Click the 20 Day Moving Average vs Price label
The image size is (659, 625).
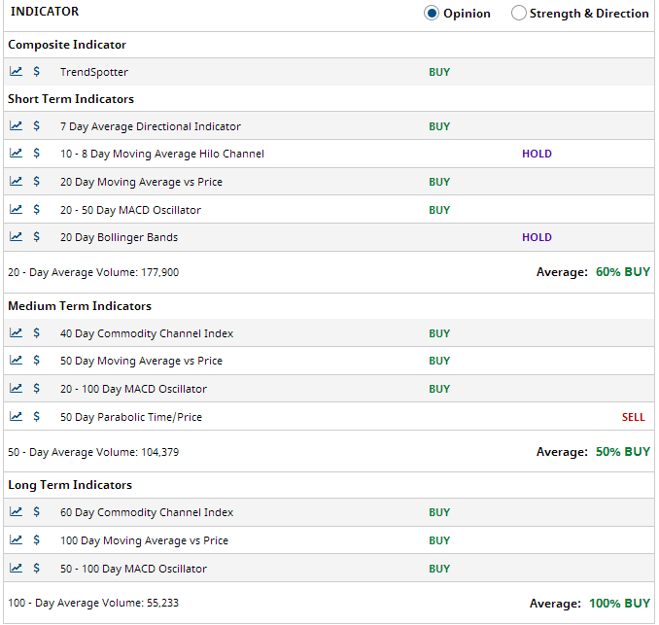(x=141, y=182)
